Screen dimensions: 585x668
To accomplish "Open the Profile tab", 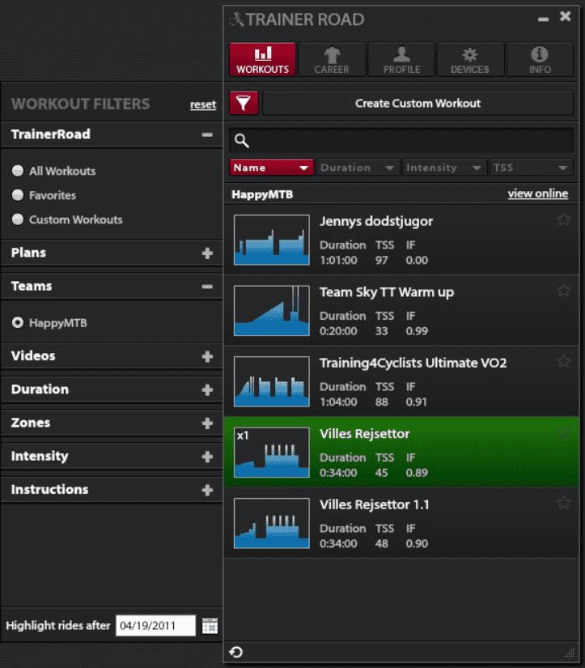I will point(401,60).
